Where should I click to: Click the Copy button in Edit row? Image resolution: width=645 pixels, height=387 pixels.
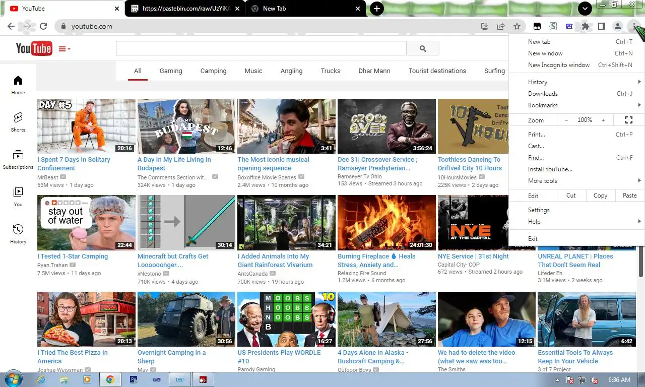[600, 196]
